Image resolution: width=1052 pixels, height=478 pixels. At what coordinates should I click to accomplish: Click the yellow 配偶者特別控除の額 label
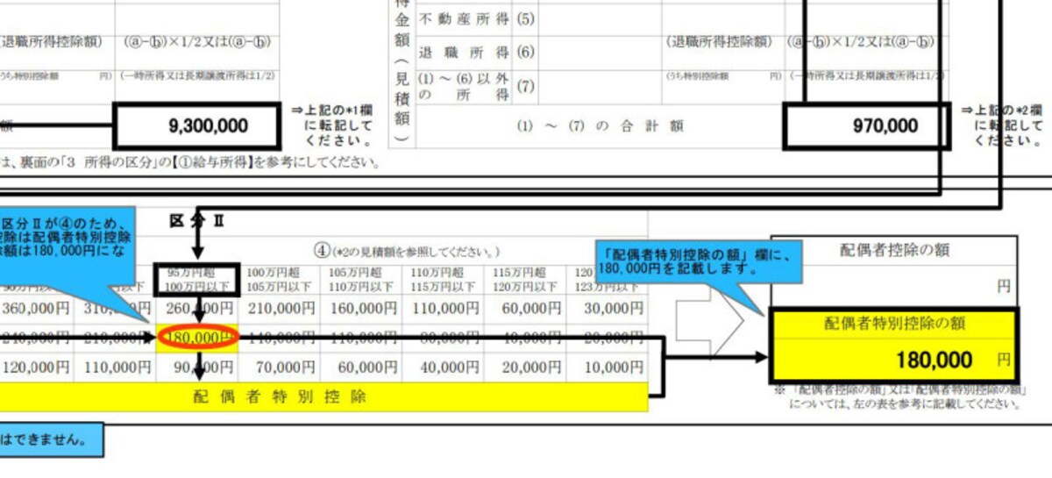point(893,325)
